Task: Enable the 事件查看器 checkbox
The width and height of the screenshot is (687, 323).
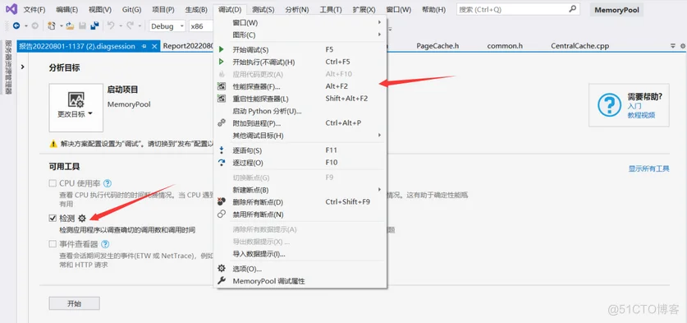Action: 53,244
